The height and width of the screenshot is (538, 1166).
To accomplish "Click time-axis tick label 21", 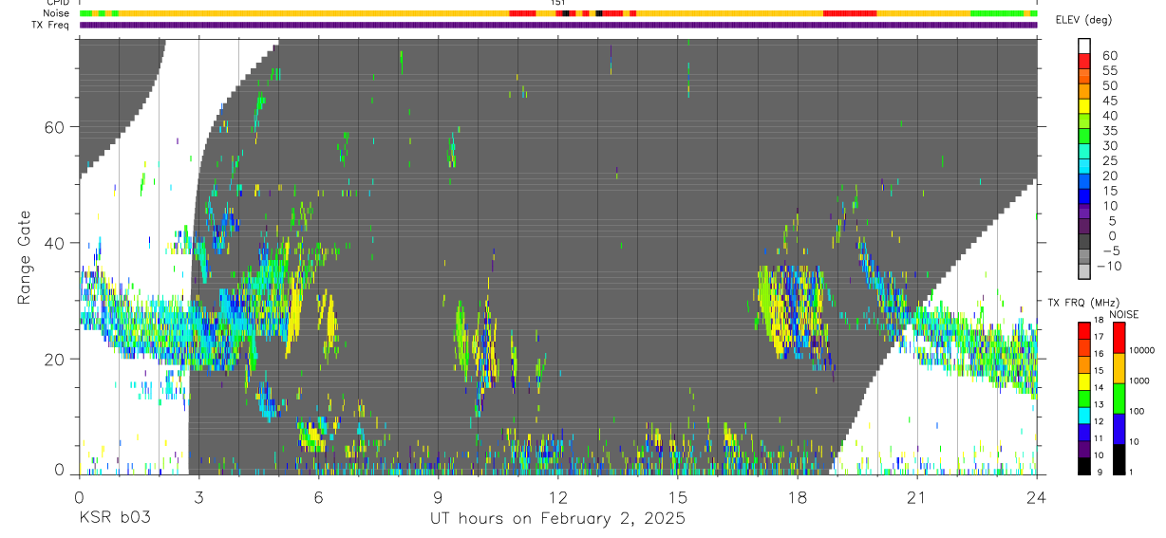I will (x=916, y=497).
